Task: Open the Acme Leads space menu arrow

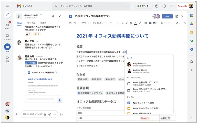Action: (41, 15)
